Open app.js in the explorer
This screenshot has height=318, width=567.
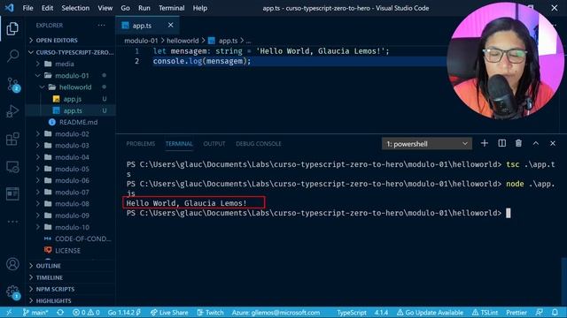point(71,99)
